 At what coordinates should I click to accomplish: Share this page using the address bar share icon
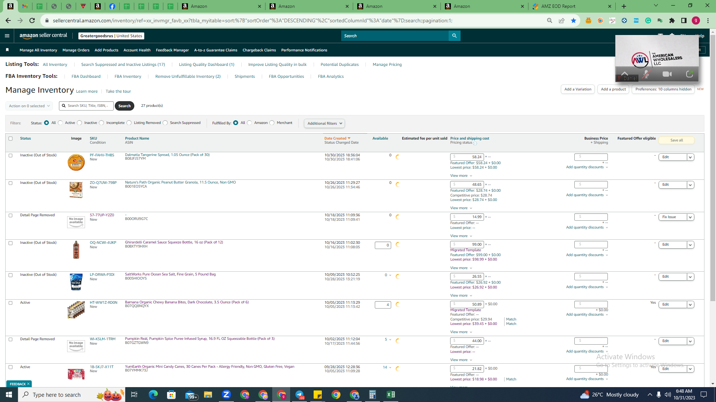coord(562,20)
